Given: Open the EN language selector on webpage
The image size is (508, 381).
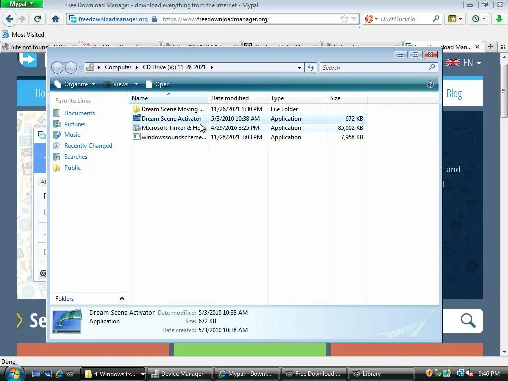Looking at the screenshot, I should coord(464,63).
